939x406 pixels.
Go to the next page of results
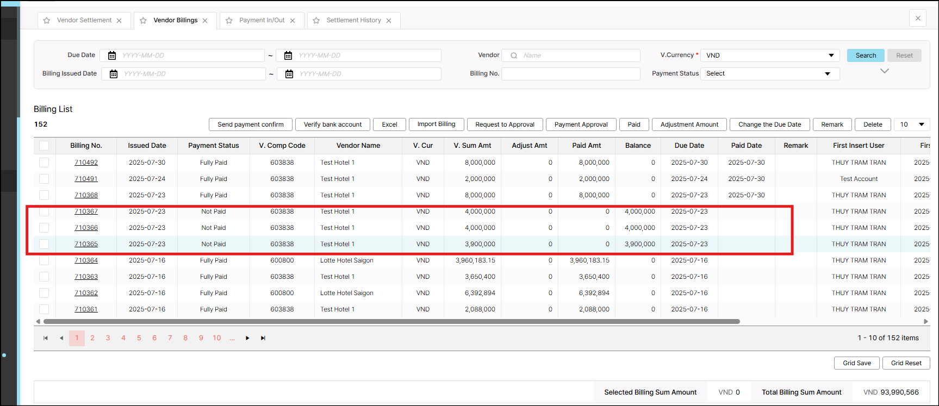247,338
